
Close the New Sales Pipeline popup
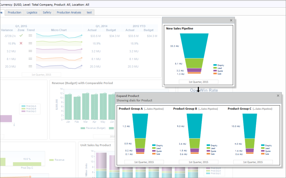point(231,21)
